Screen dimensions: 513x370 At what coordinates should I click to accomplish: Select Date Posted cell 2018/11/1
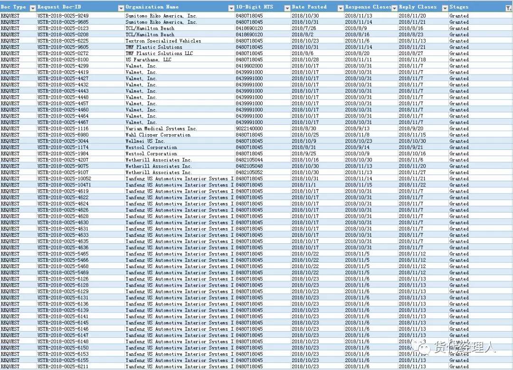[x=317, y=185]
